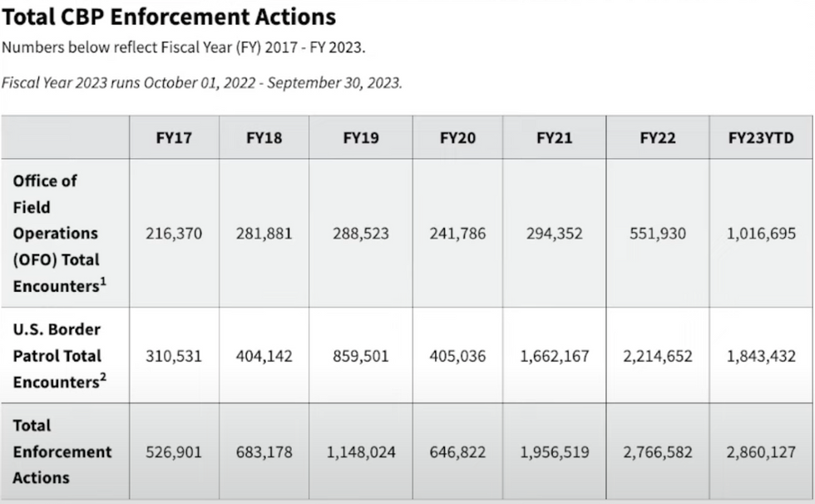Select the FY18 column header

(x=264, y=138)
